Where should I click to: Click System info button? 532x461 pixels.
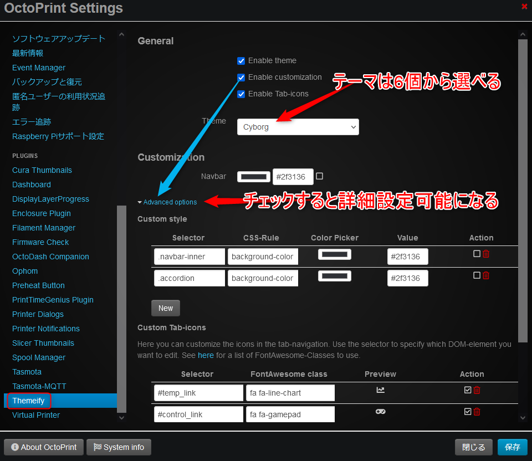click(119, 447)
